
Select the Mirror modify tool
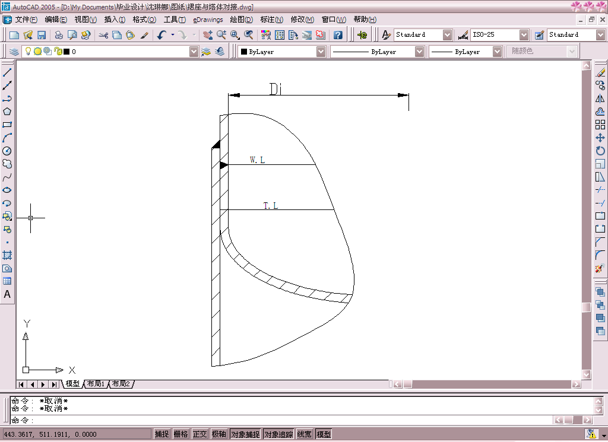[600, 98]
